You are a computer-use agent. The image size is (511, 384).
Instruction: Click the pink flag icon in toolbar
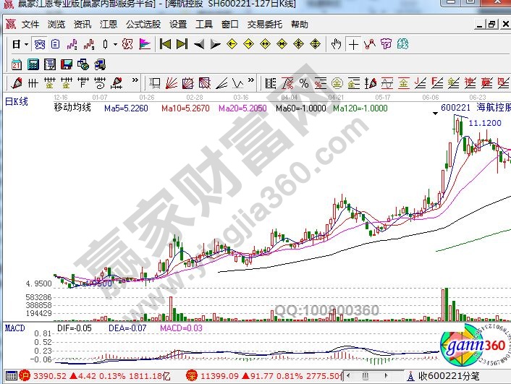pos(145,44)
